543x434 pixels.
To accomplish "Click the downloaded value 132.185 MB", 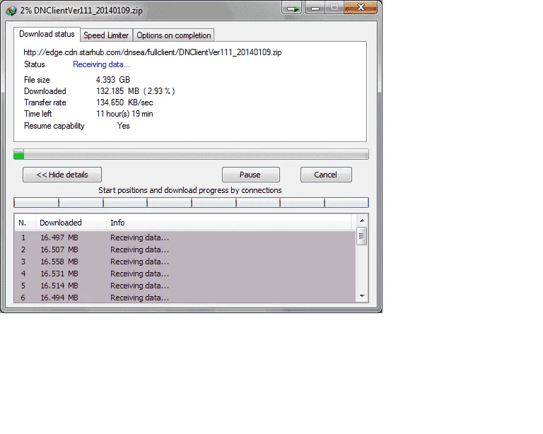I will 118,91.
